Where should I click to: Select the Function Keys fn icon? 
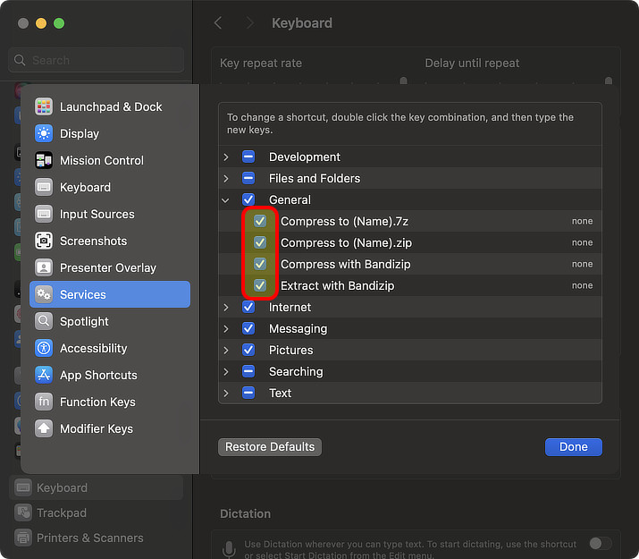[x=44, y=402]
